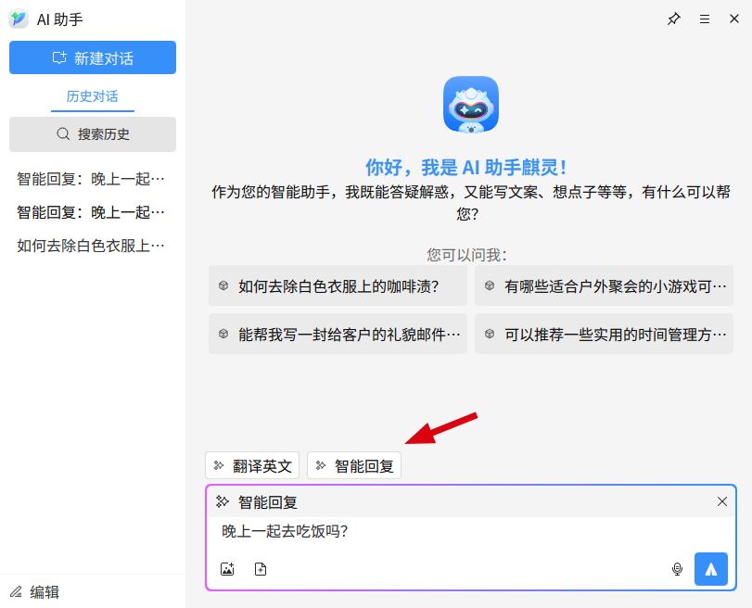Open second history item 智能回复：晚上一起…
752x608 pixels.
[91, 212]
